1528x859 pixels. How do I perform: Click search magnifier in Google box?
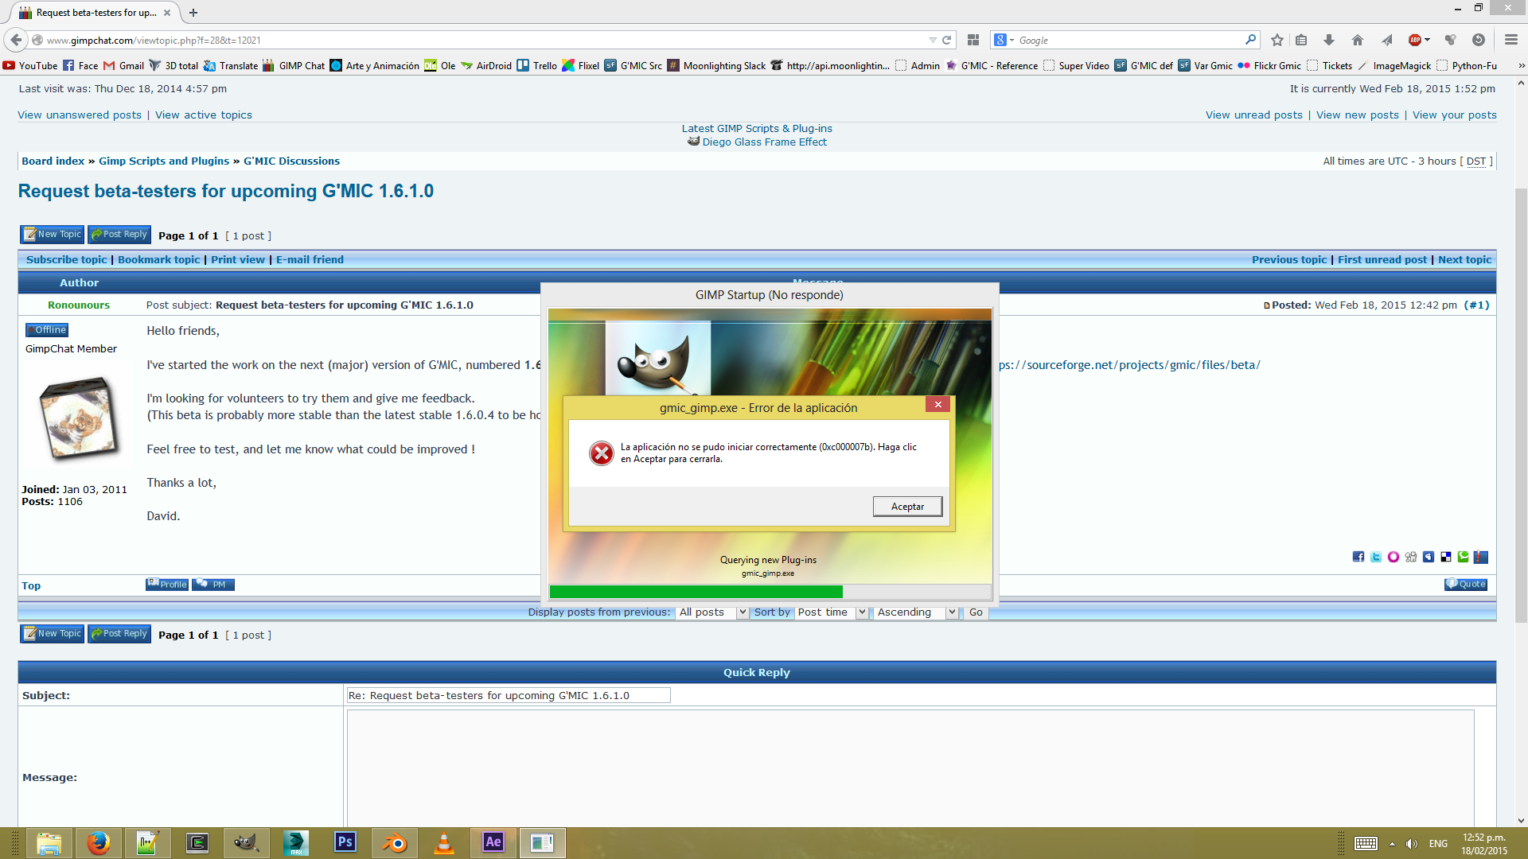[1250, 40]
